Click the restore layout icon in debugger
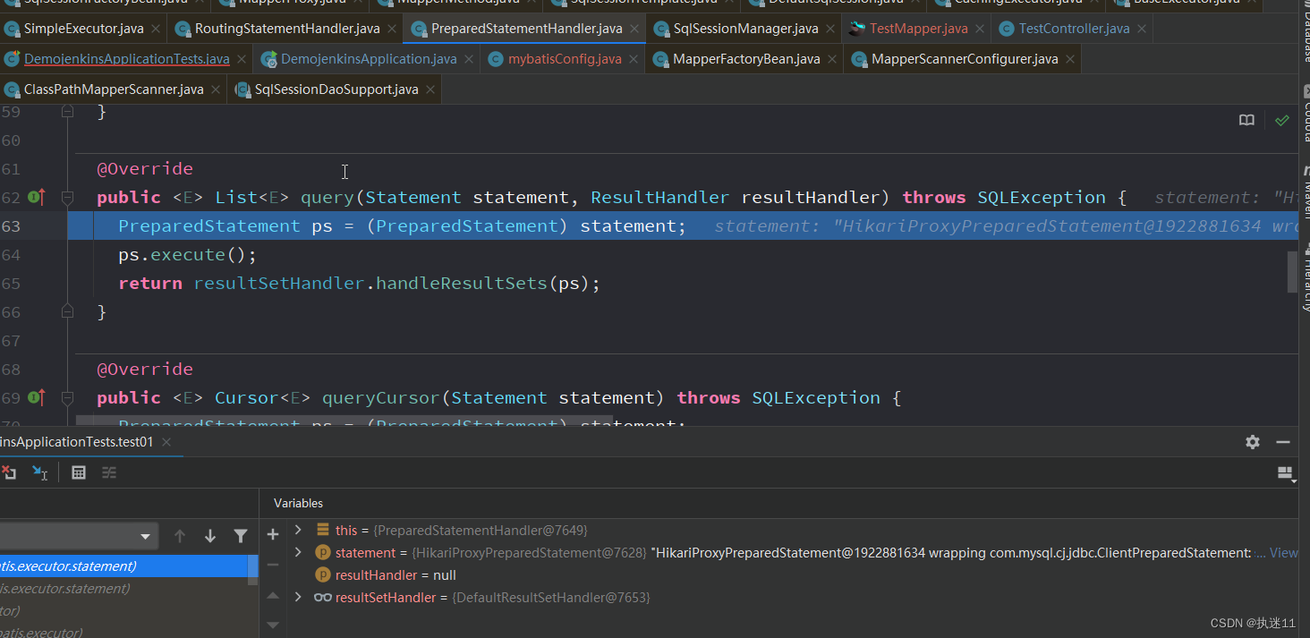Image resolution: width=1310 pixels, height=638 pixels. click(1286, 473)
